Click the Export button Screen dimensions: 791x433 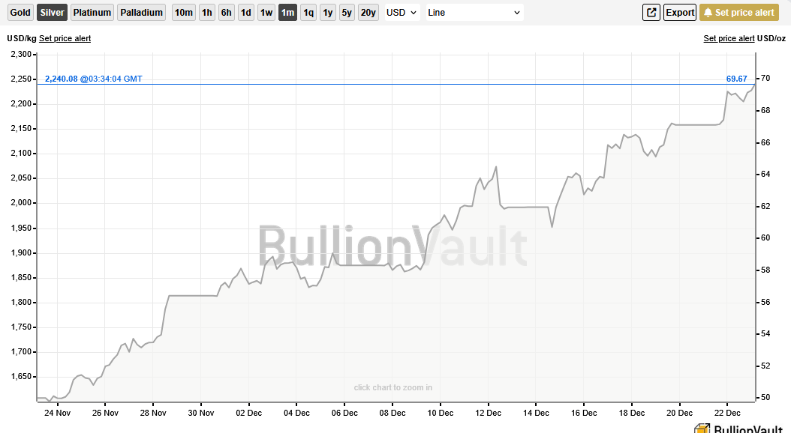point(680,13)
